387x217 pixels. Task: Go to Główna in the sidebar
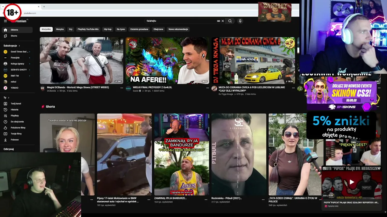(x=17, y=30)
